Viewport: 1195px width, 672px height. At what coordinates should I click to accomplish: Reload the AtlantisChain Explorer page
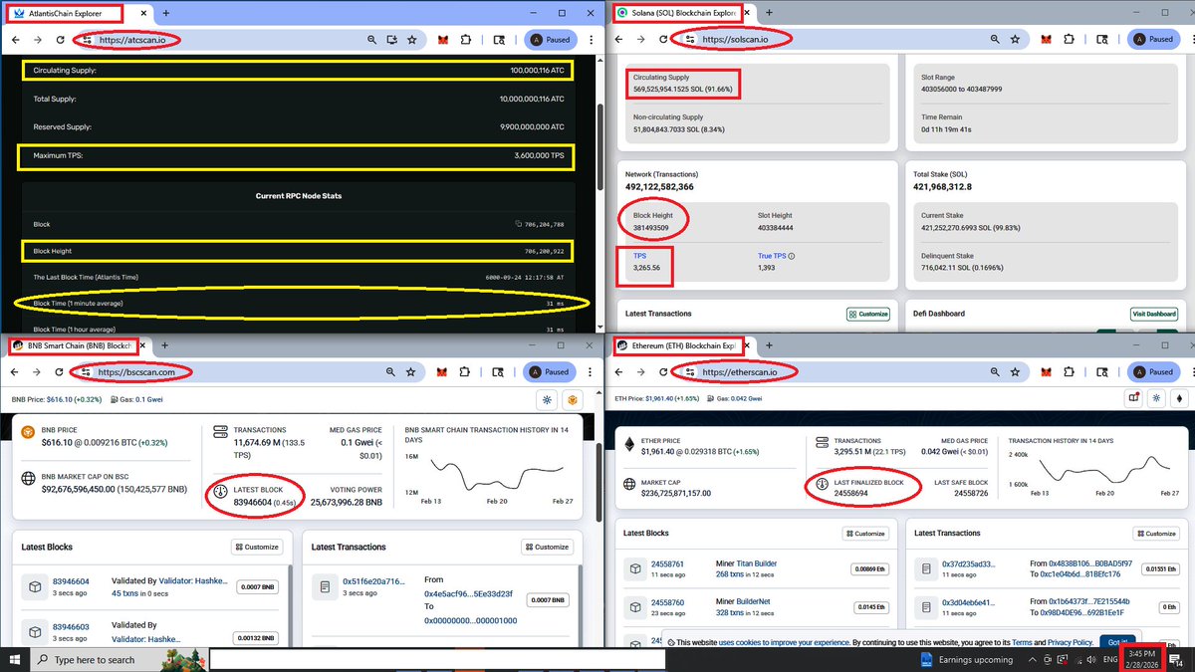[x=61, y=39]
